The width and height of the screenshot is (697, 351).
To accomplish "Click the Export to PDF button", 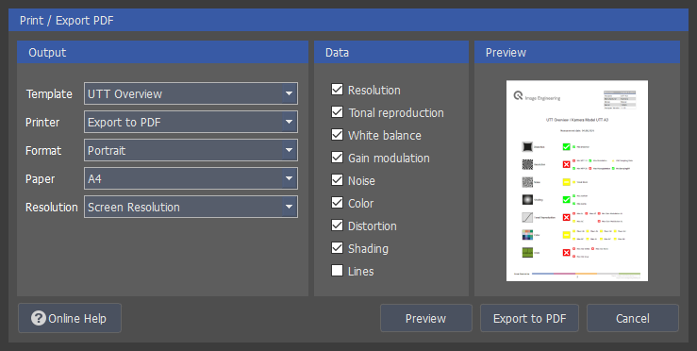I will [x=529, y=318].
